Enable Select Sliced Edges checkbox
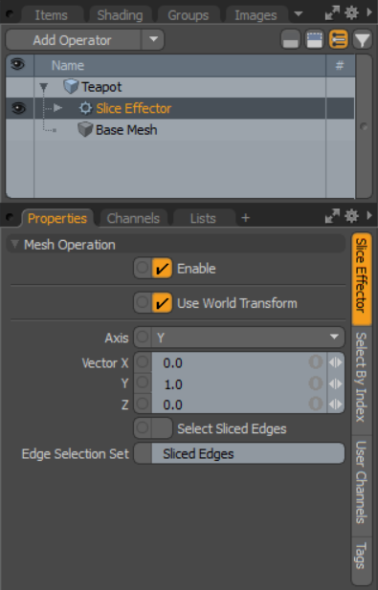The image size is (378, 590). tap(163, 428)
